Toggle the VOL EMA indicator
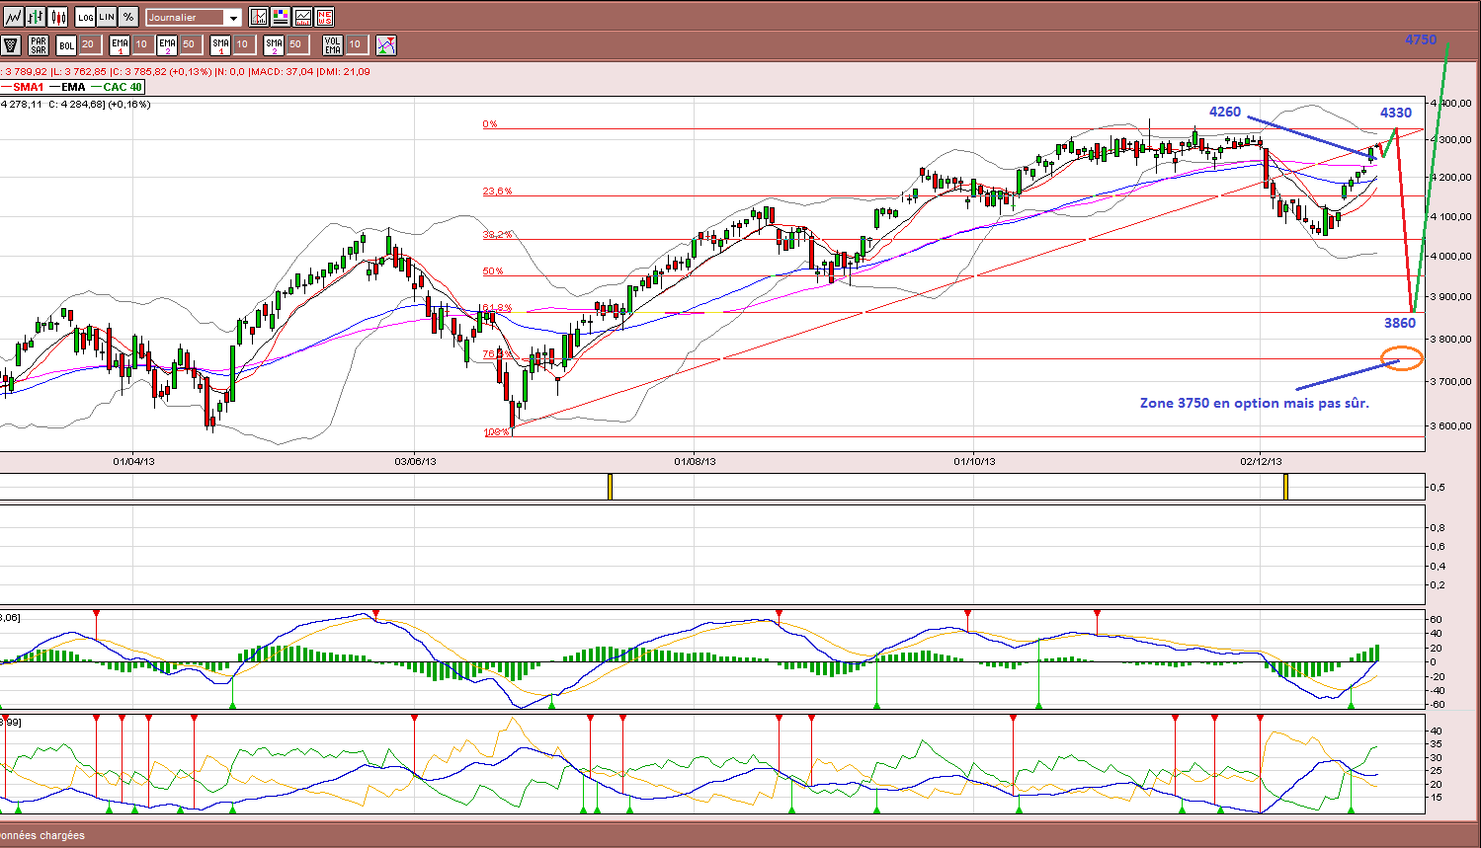Image resolution: width=1481 pixels, height=848 pixels. pyautogui.click(x=333, y=44)
